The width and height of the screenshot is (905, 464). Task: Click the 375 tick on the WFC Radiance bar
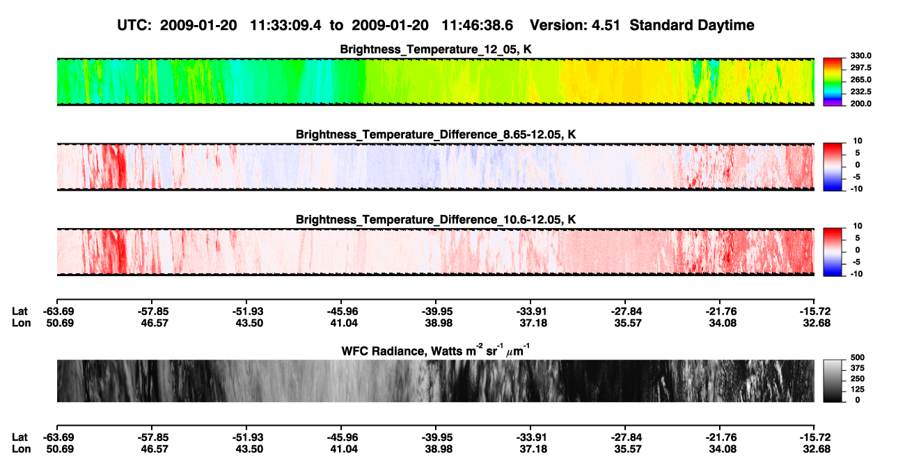[x=858, y=369]
